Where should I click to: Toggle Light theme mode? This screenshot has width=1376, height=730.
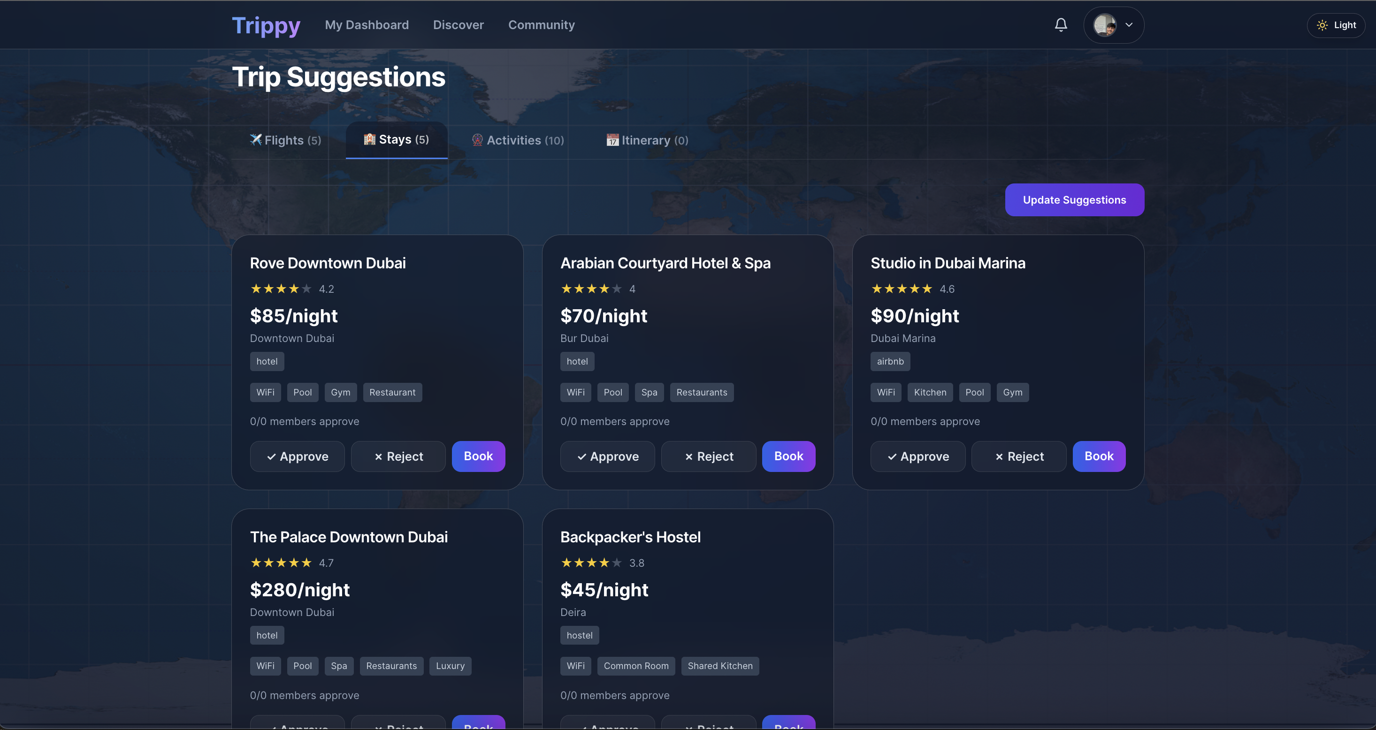pos(1336,25)
